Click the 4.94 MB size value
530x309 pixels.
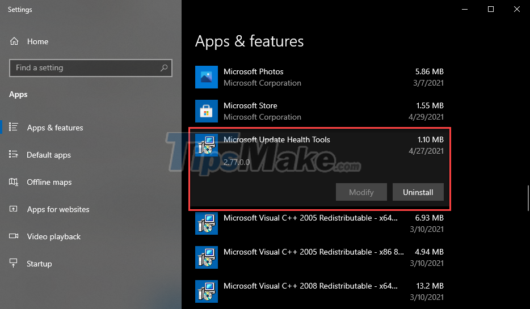(x=429, y=252)
